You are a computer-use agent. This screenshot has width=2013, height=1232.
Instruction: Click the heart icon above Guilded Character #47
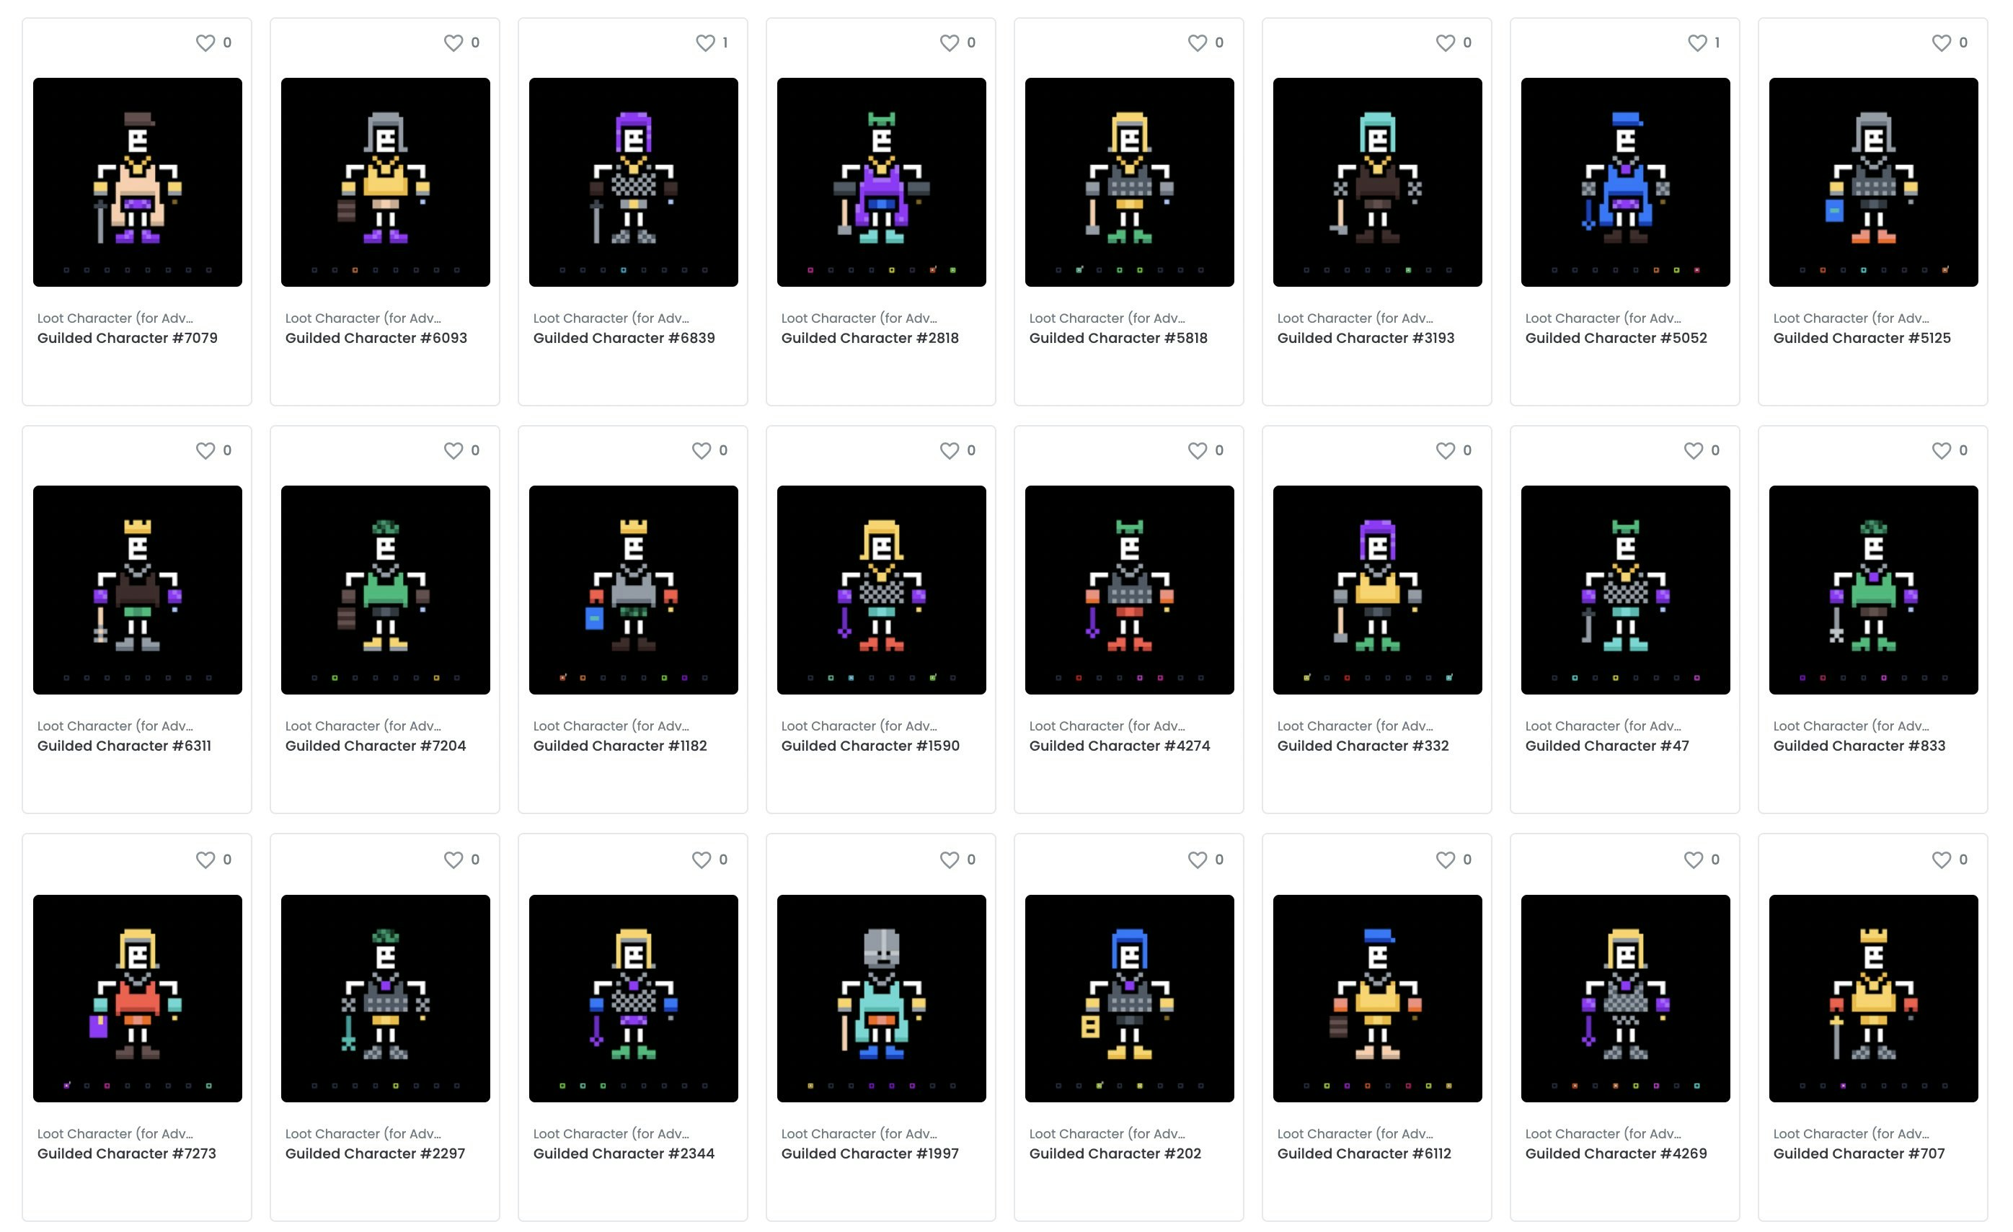1694,450
